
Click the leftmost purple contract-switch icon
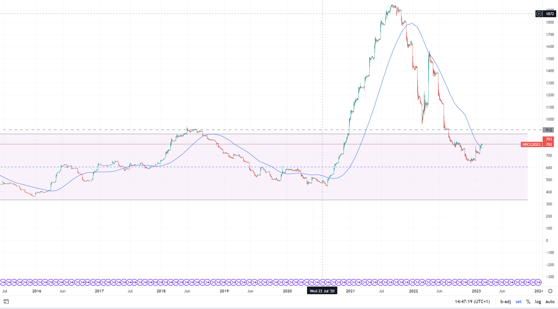(x=3, y=282)
